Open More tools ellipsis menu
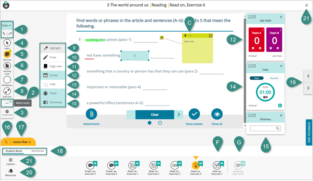This screenshot has width=313, height=181. coord(7,103)
